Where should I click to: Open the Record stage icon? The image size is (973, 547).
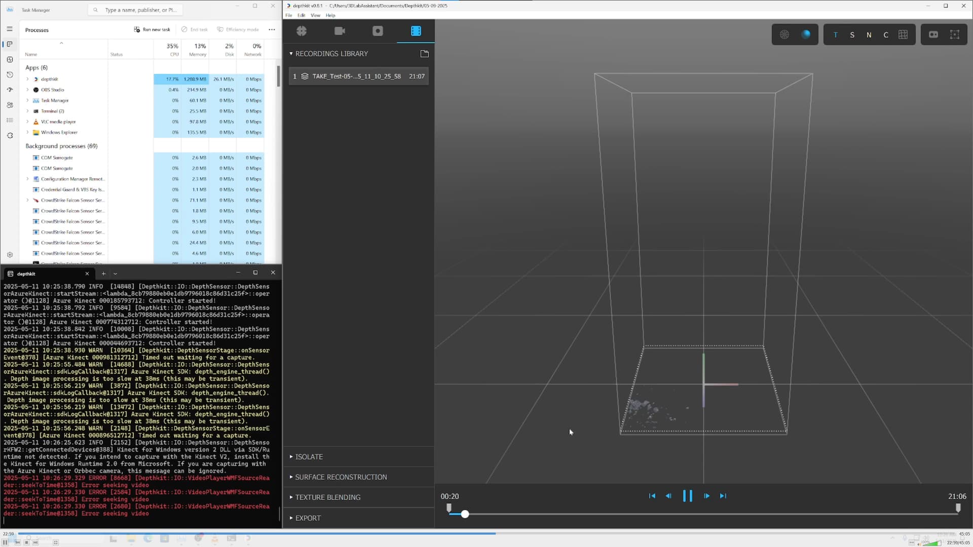pos(378,31)
